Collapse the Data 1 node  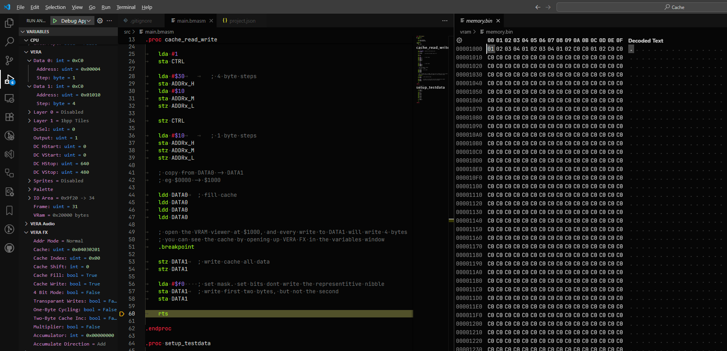[x=29, y=86]
